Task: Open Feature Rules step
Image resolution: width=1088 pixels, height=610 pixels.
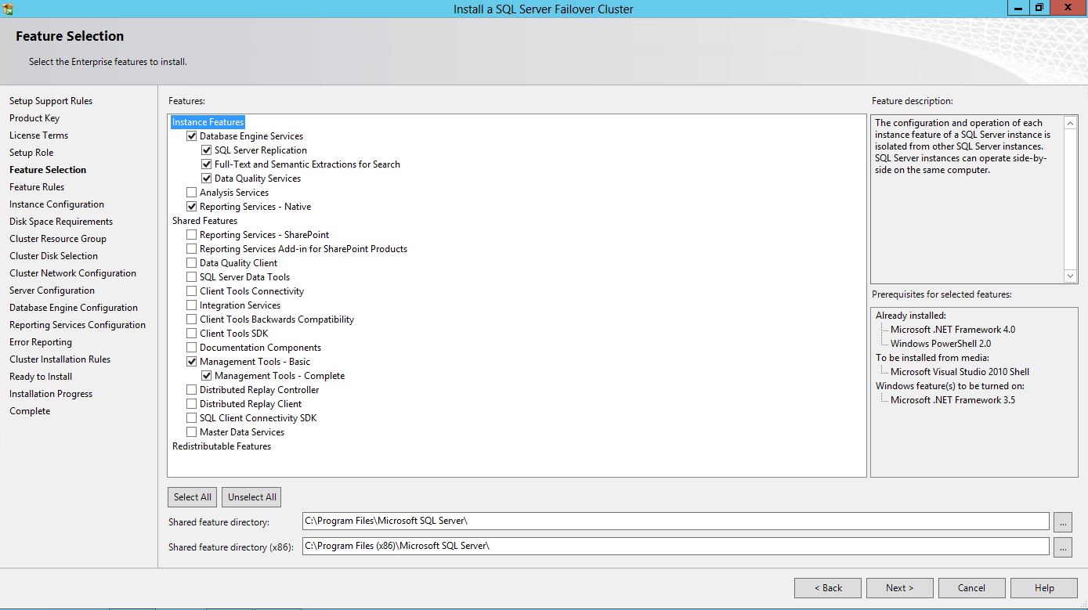Action: pos(37,187)
